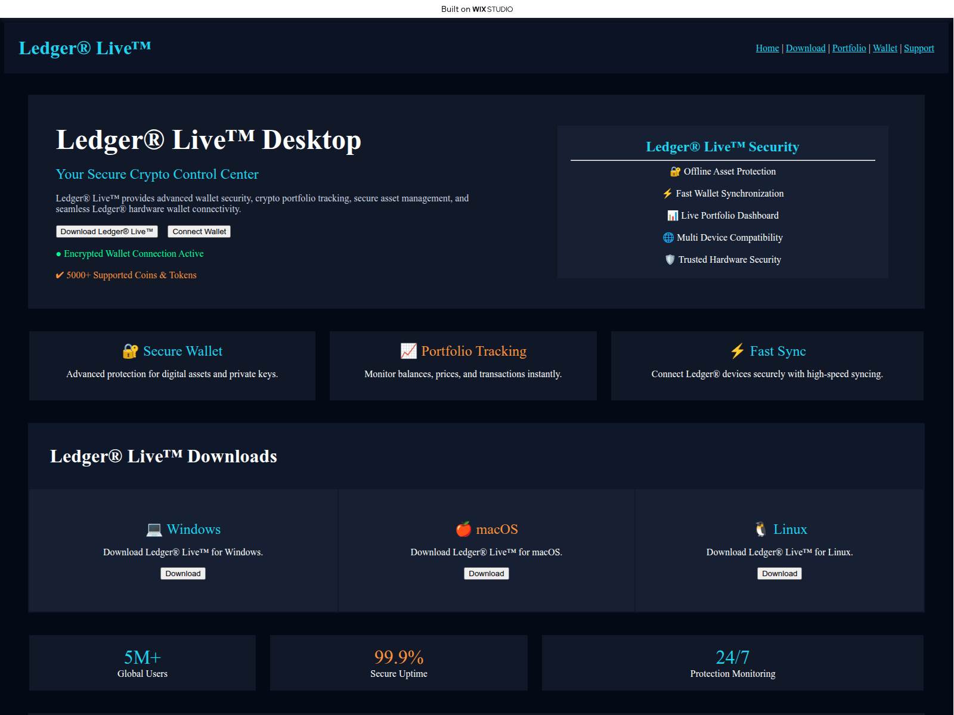Go to Portfolio in top navigation
The height and width of the screenshot is (715, 954).
click(849, 48)
